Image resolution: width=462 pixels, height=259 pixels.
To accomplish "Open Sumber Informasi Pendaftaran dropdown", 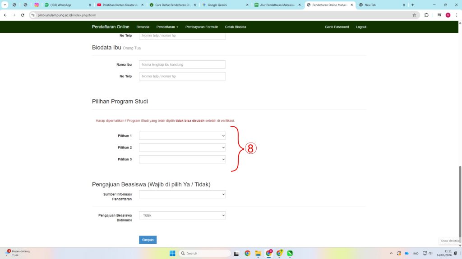I will [x=182, y=194].
